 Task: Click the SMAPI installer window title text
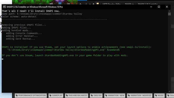click(x=35, y=7)
